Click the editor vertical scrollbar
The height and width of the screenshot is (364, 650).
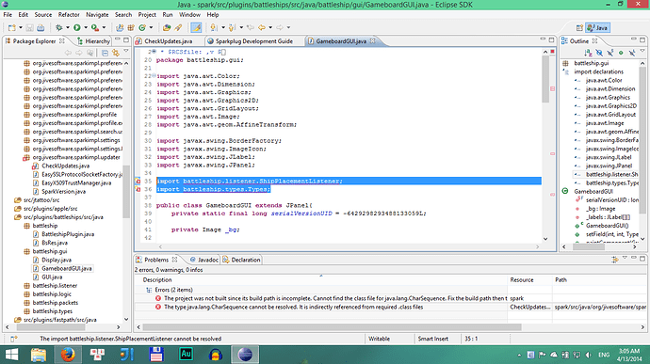[x=545, y=145]
